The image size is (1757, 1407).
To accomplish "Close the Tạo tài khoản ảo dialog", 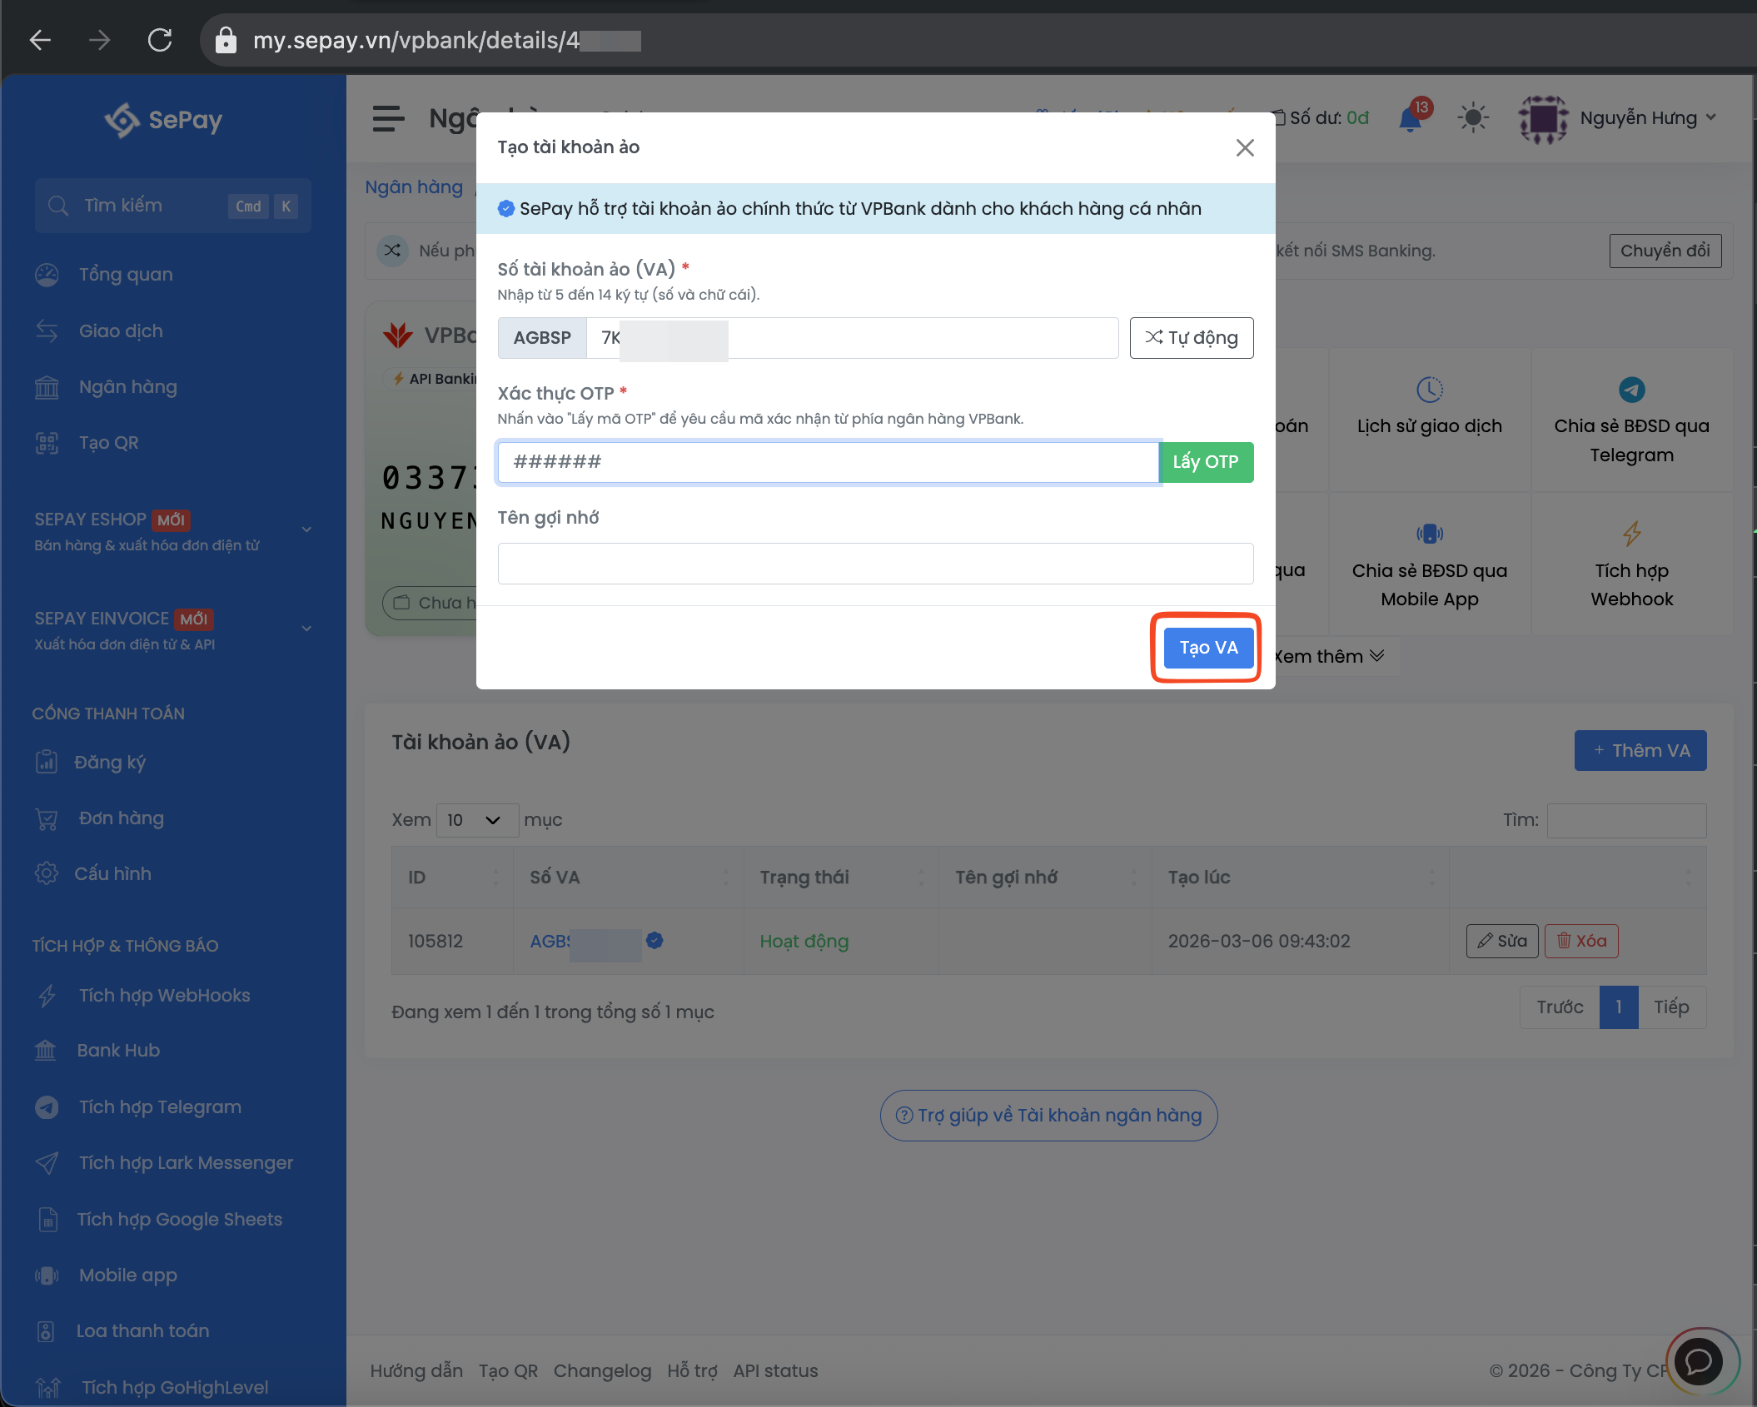I will (1244, 148).
